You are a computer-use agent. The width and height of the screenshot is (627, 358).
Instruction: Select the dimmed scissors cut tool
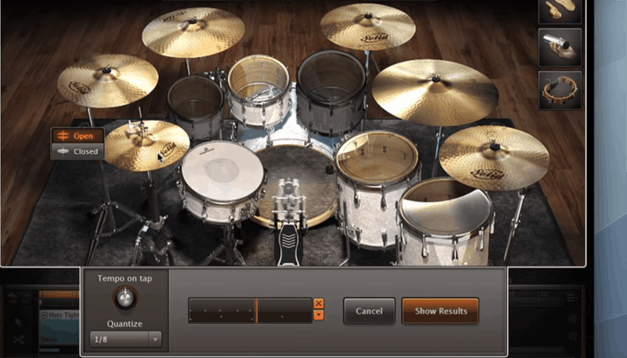(x=19, y=340)
